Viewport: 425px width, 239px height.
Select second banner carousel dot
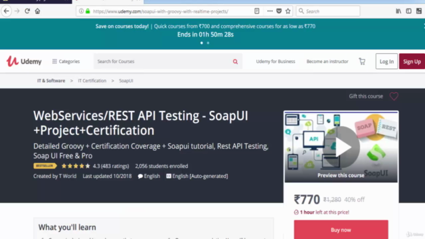coord(208,42)
